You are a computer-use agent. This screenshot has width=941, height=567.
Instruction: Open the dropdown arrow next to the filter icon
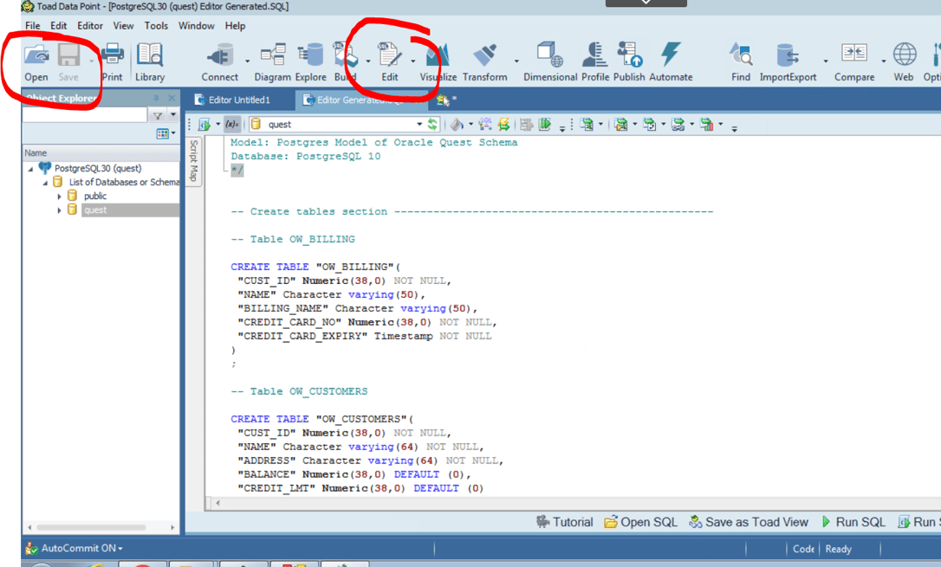(172, 115)
